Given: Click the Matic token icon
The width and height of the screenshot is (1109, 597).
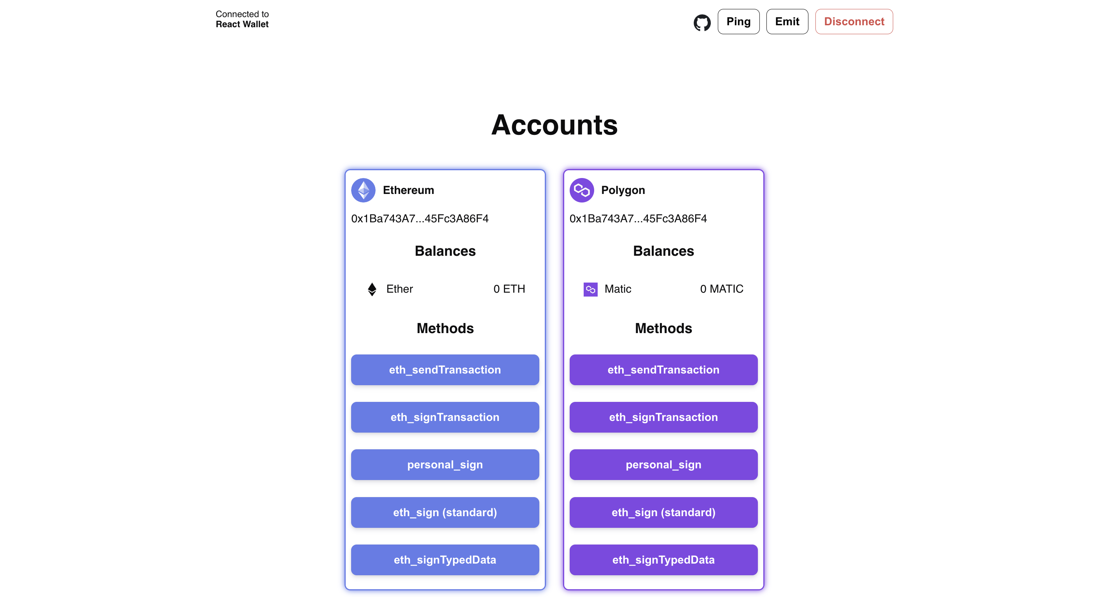Looking at the screenshot, I should pyautogui.click(x=590, y=289).
